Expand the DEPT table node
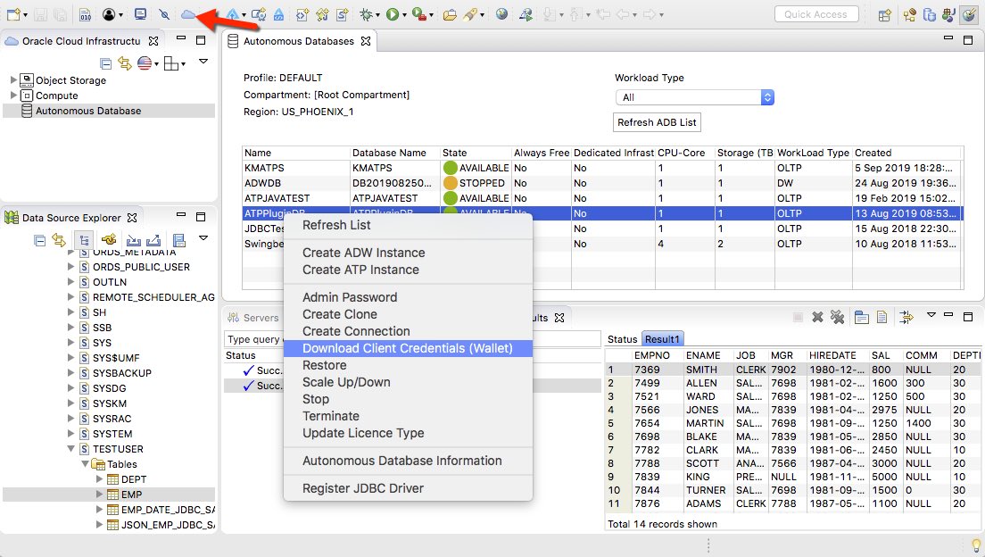Image resolution: width=985 pixels, height=557 pixels. point(99,479)
